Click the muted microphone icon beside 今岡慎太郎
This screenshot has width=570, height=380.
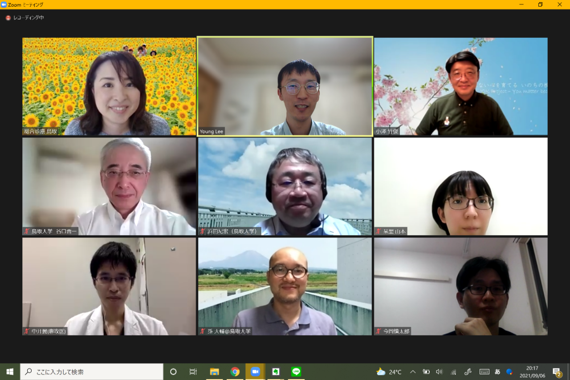(x=379, y=331)
